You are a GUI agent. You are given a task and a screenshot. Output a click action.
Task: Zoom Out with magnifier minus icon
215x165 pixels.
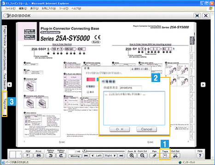[x=142, y=156]
